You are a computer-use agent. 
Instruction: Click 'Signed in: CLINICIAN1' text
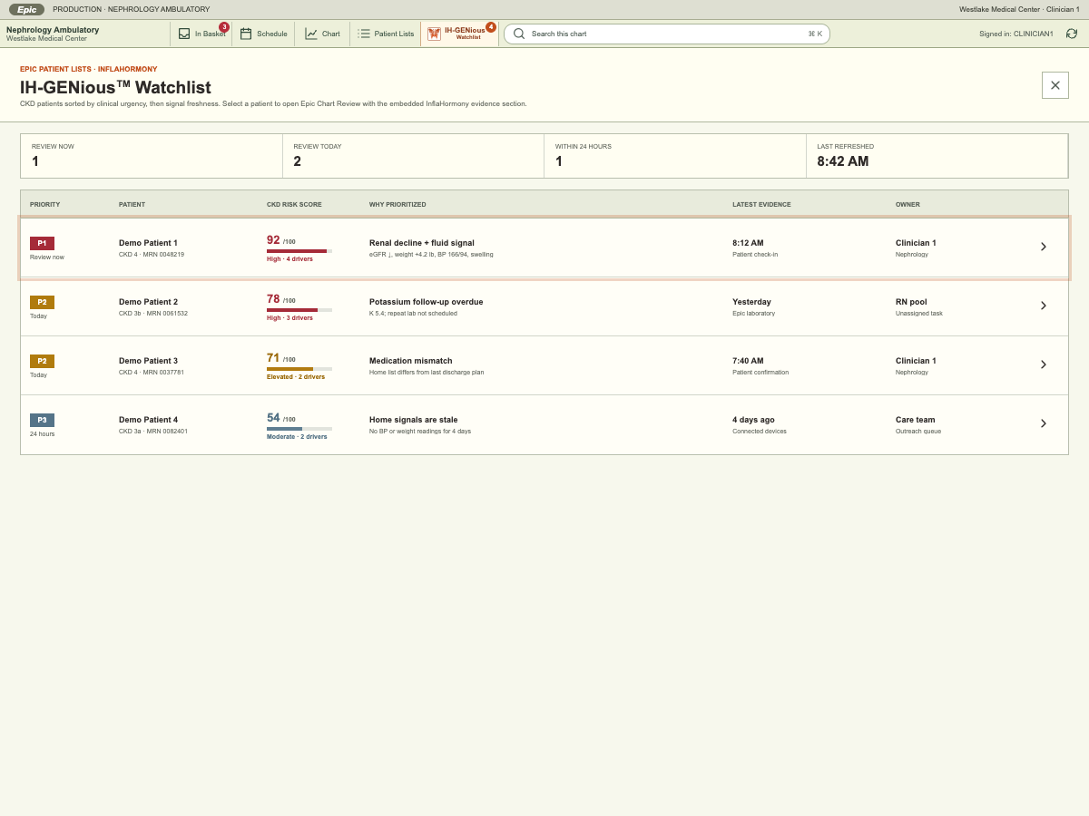1016,34
